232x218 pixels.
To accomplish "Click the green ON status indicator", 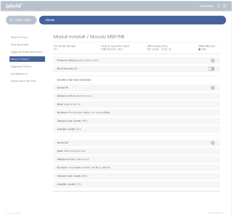I will (x=200, y=50).
